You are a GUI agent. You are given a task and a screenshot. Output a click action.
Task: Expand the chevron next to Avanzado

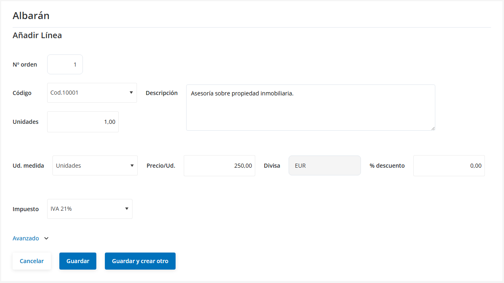46,238
